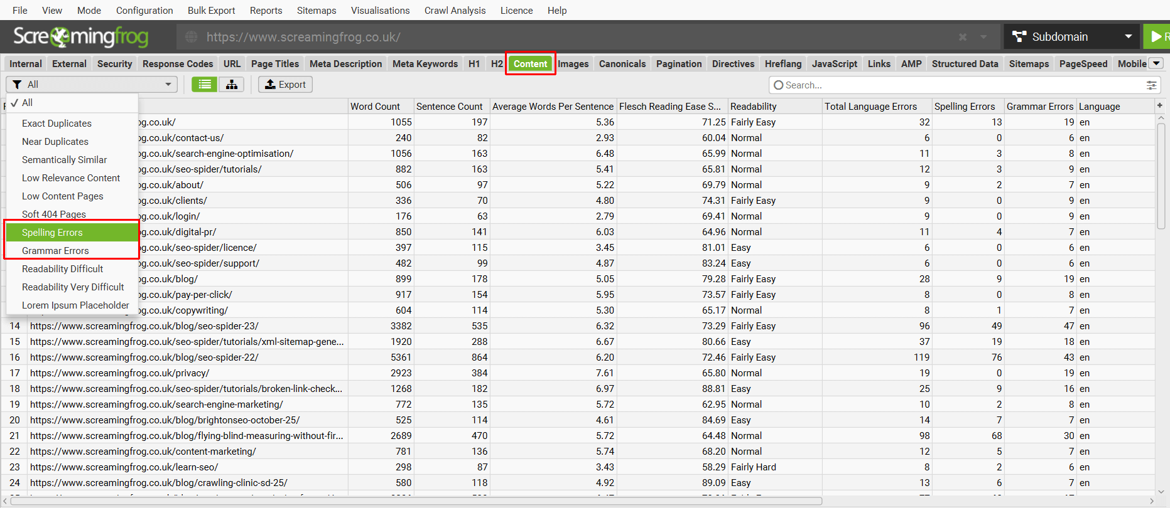Image resolution: width=1170 pixels, height=508 pixels.
Task: Choose Grammar Errors from filter list
Action: pyautogui.click(x=55, y=251)
